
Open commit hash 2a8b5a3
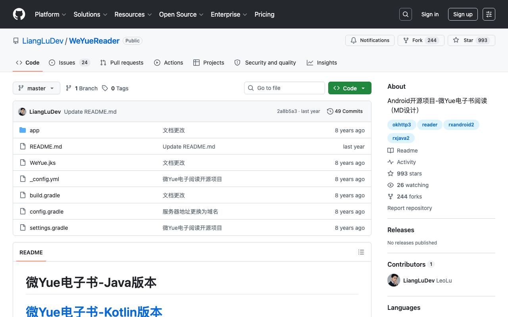click(x=287, y=111)
